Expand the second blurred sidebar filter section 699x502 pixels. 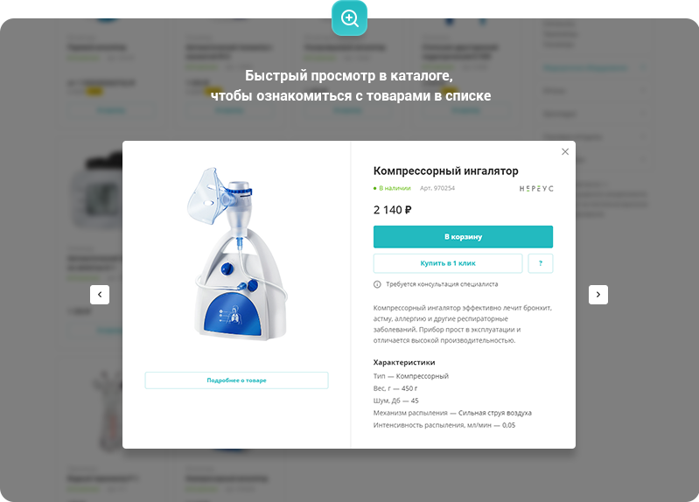(593, 91)
